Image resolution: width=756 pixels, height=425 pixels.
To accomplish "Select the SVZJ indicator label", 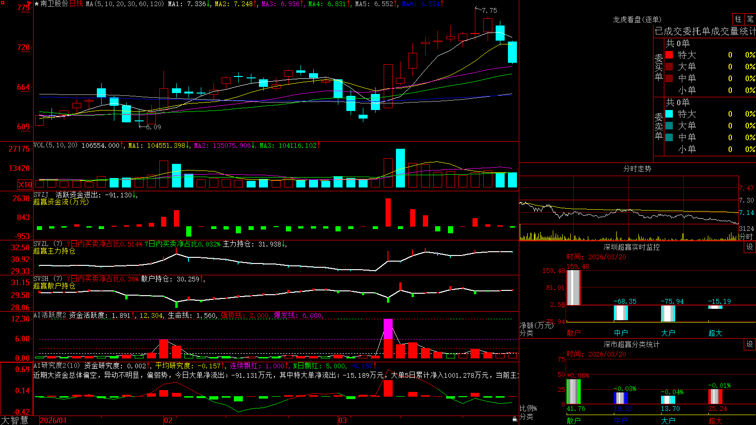I will 41,195.
